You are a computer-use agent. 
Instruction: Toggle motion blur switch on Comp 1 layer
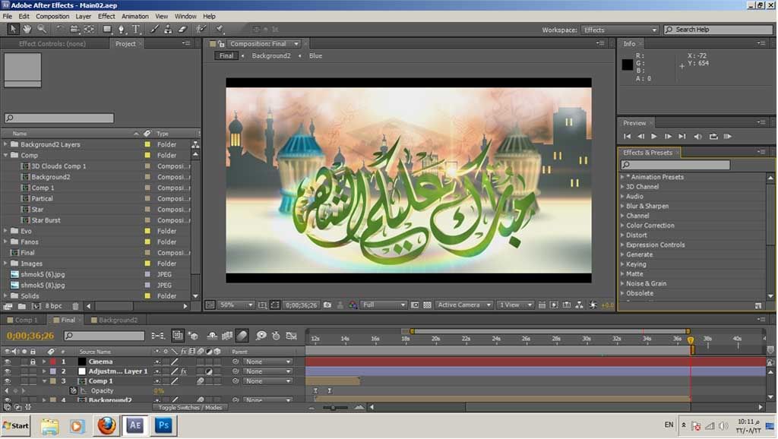(x=200, y=381)
